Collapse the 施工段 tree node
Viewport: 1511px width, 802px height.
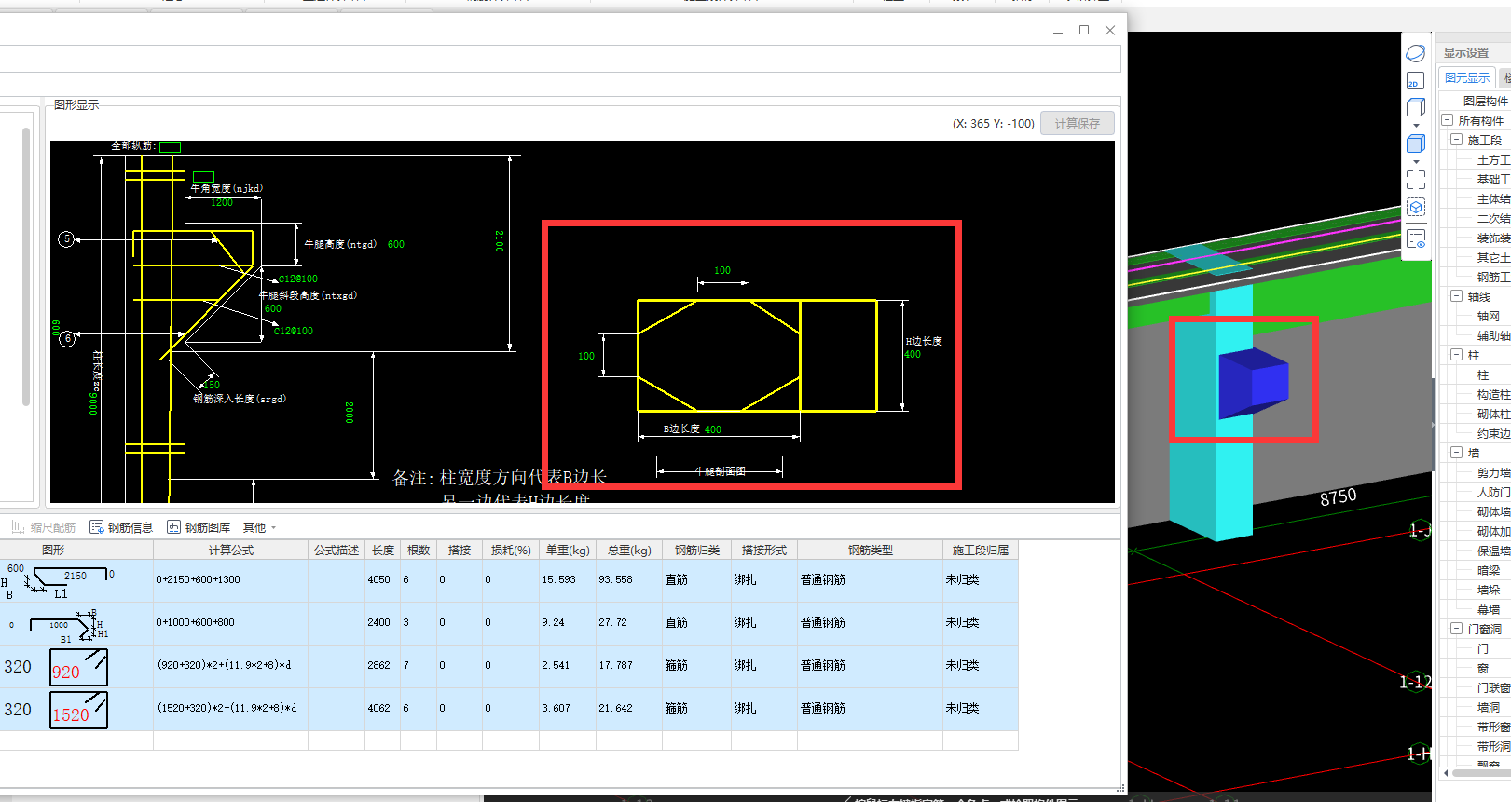[1456, 140]
